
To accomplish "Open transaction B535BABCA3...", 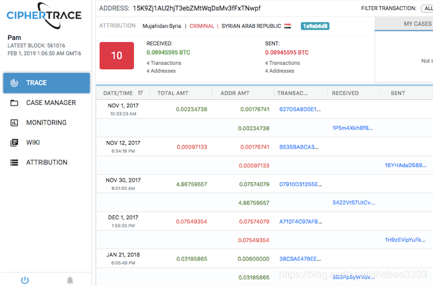I will (299, 147).
